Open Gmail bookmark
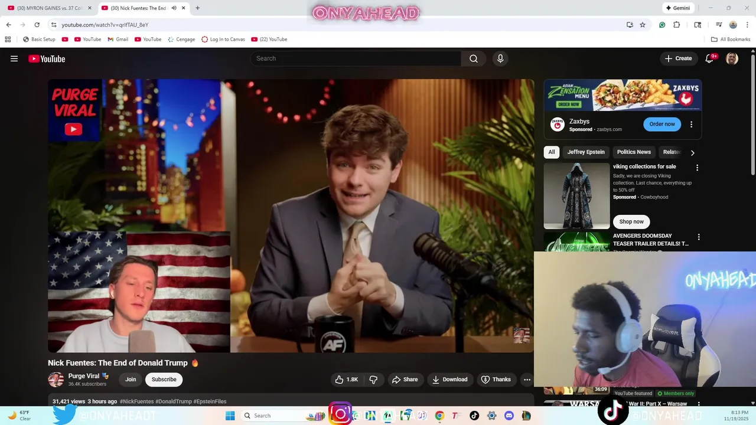 pos(118,40)
